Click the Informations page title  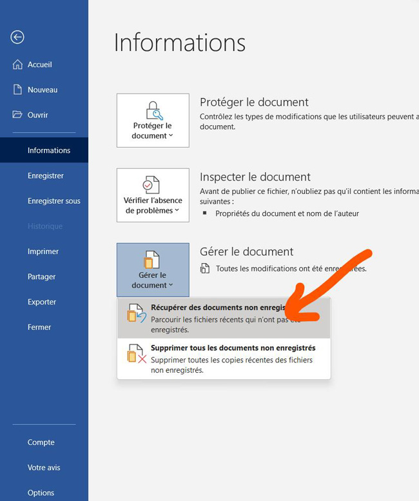180,42
